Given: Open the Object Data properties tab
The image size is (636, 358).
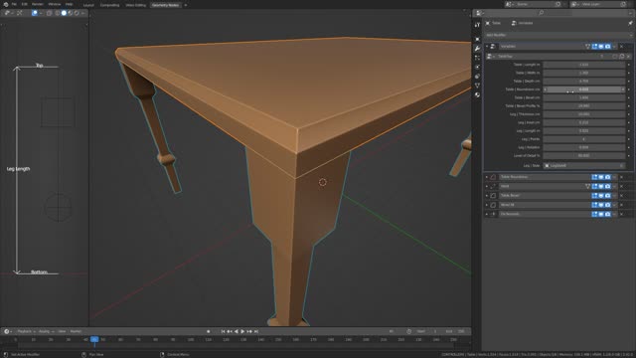Looking at the screenshot, I should 477,86.
